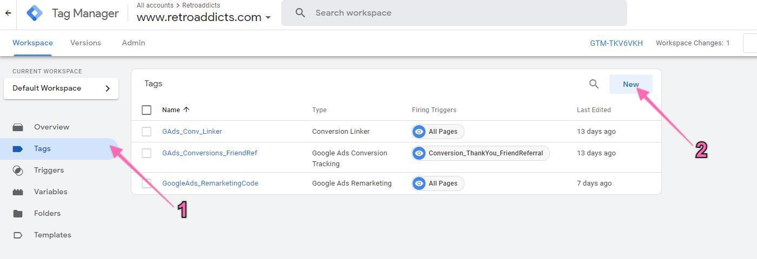Click the Conversion_ThankYou_FriendReferral trigger chip
Viewport: 757px width, 259px height.
481,153
